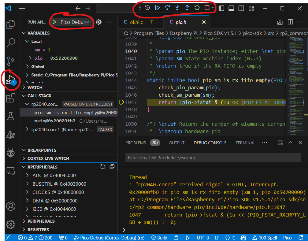308x241 pixels.
Task: Open the Source Control view
Action: click(x=11, y=61)
